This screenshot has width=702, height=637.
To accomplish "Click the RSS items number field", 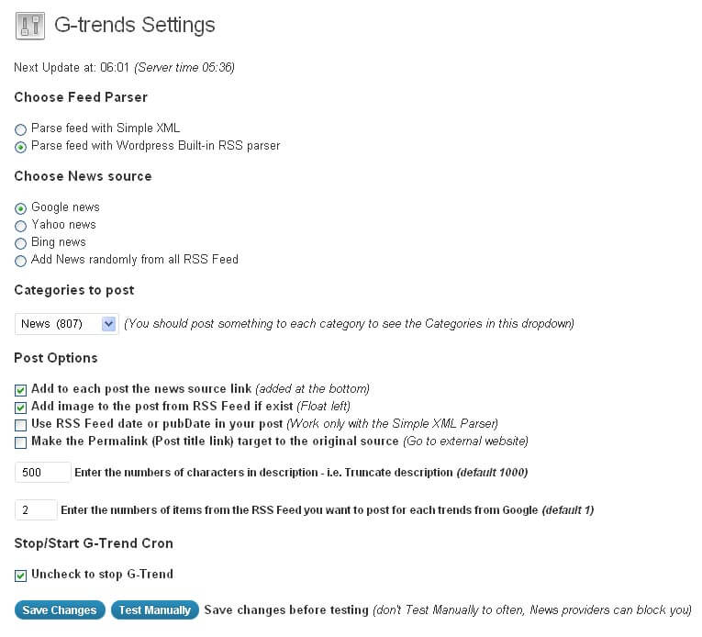I will pyautogui.click(x=37, y=509).
